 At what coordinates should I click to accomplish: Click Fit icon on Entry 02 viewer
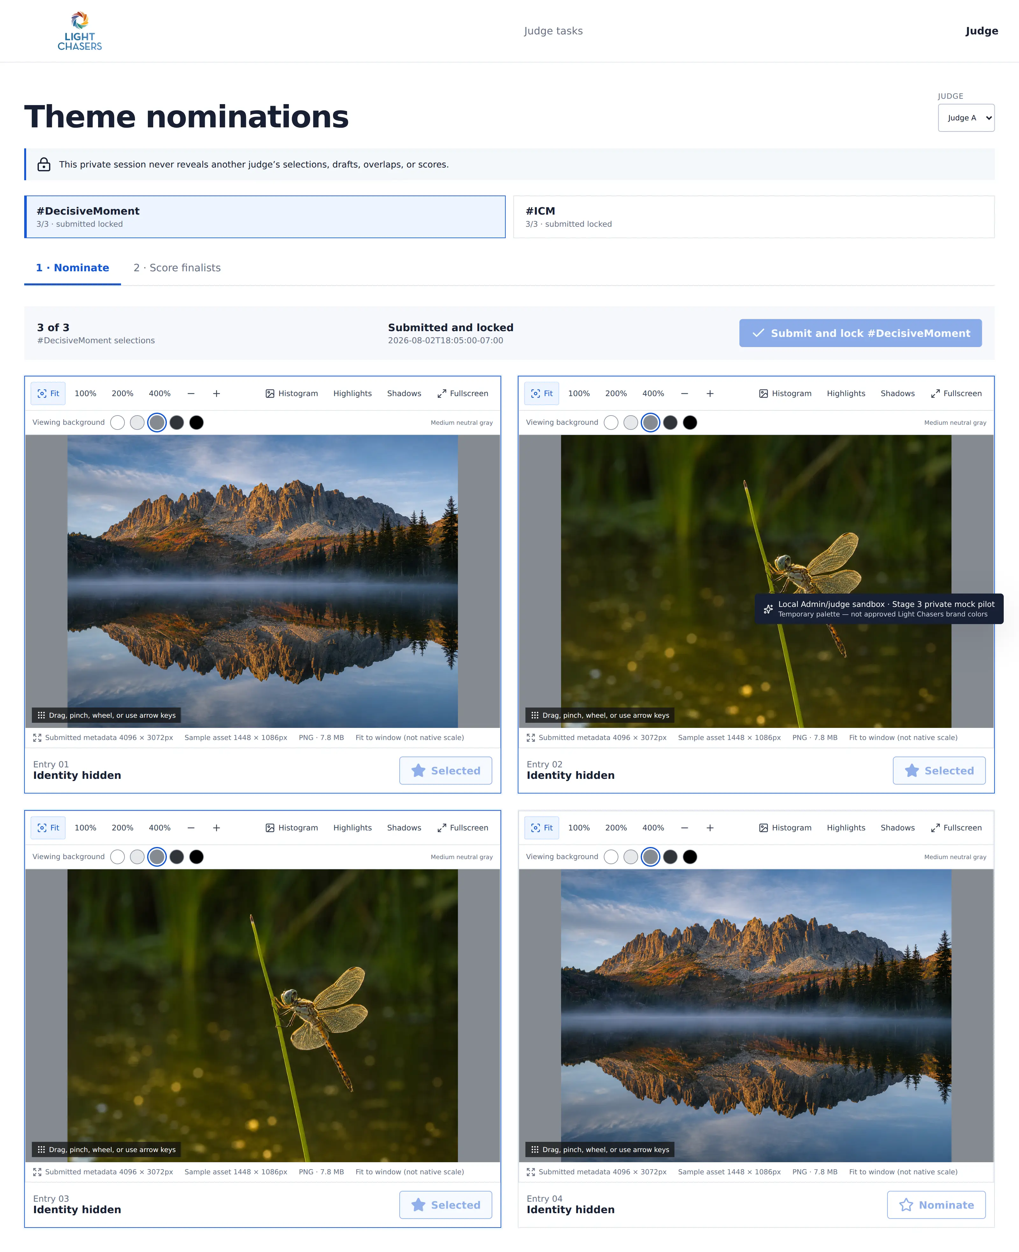(542, 393)
